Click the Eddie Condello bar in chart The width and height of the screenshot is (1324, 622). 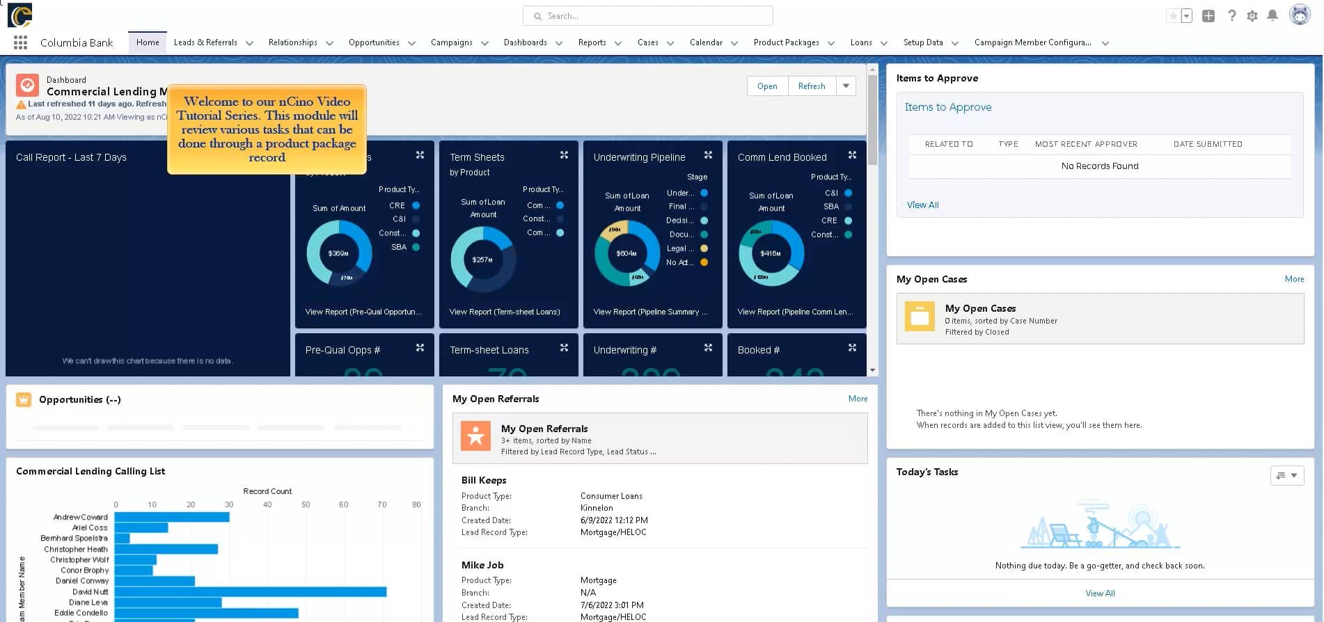point(207,613)
